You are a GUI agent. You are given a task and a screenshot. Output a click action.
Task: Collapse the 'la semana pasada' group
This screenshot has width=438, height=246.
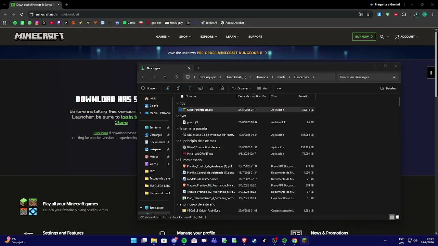178,128
